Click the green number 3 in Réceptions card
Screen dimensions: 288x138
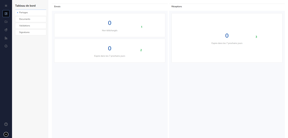256,37
